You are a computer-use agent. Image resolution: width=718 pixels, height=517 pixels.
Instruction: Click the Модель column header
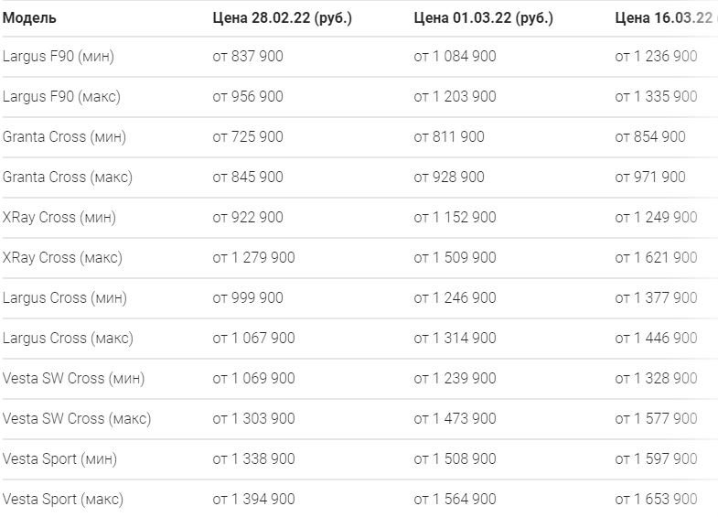29,18
